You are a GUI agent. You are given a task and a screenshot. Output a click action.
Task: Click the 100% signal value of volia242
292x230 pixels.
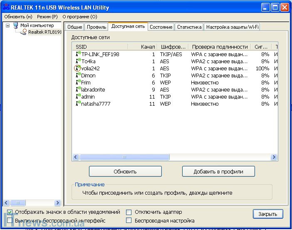[x=262, y=68]
